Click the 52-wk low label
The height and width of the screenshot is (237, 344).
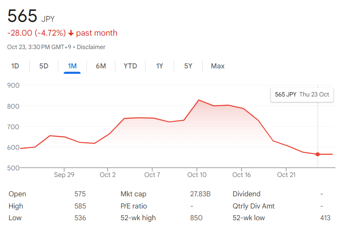click(249, 218)
